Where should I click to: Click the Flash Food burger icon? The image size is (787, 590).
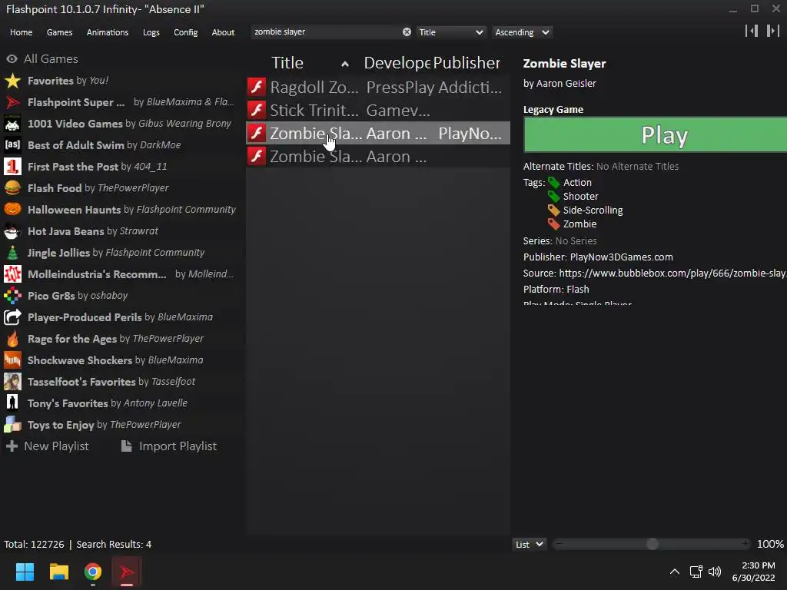click(x=12, y=188)
